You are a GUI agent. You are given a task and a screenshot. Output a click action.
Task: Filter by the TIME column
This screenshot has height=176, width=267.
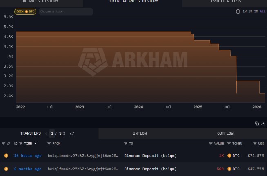click(x=21, y=144)
